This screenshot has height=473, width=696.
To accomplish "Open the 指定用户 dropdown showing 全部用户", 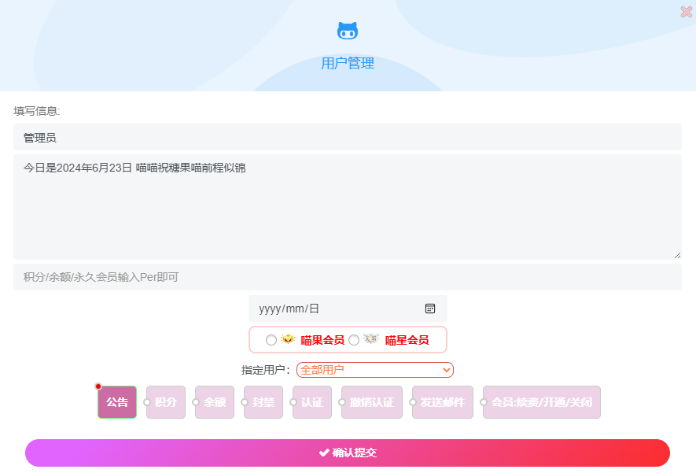I will (375, 370).
